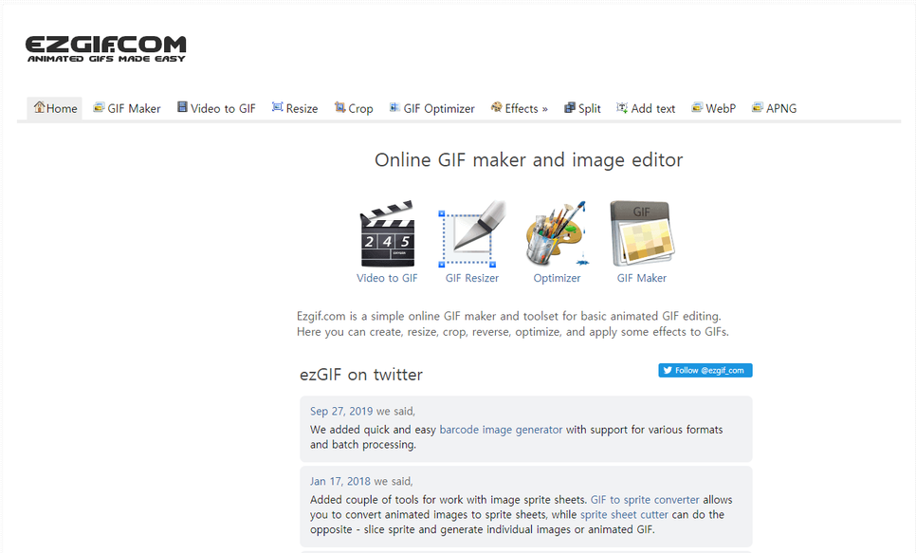Open GIF Maker menu label
Image resolution: width=916 pixels, height=553 pixels.
point(134,109)
